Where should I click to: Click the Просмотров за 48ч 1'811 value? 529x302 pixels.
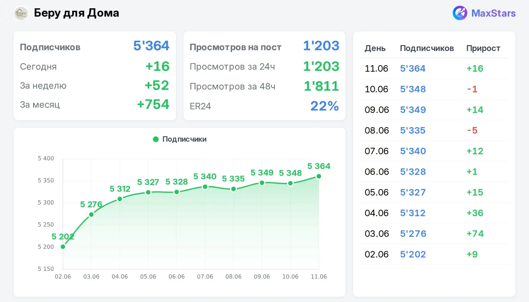coord(322,86)
